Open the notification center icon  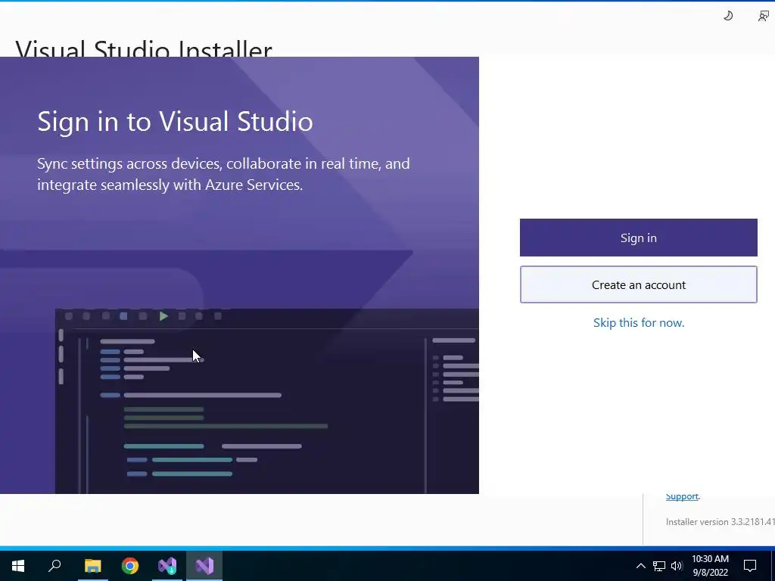[750, 566]
